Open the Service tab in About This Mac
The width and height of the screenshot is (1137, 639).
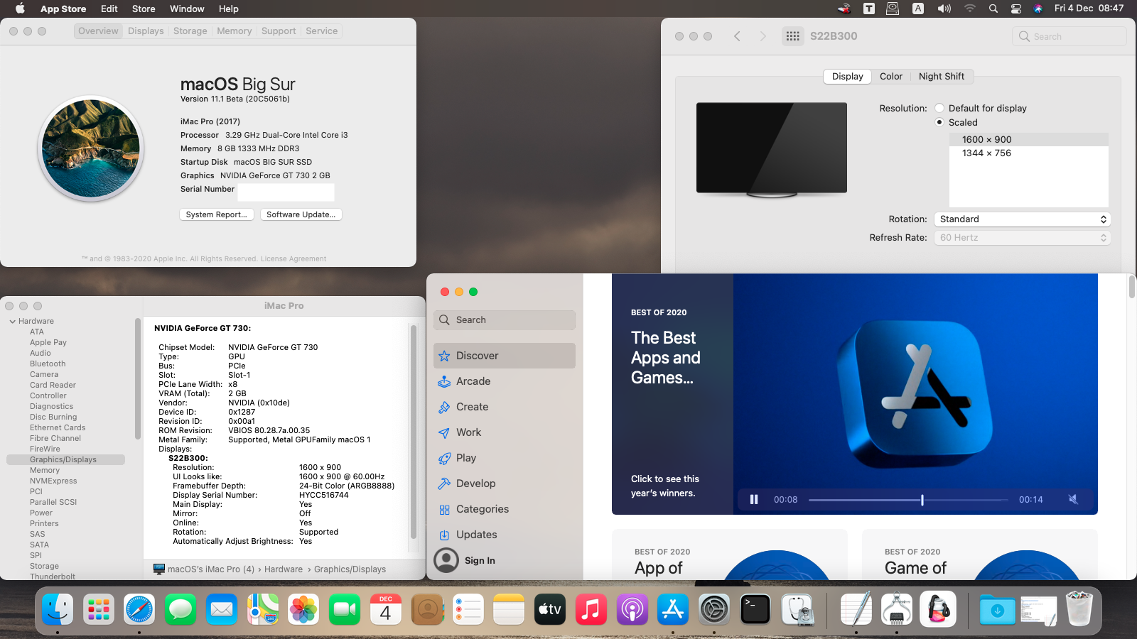click(322, 31)
